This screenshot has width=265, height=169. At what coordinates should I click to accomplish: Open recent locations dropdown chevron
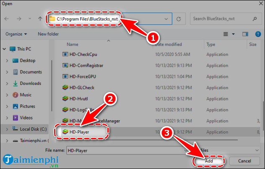click(30, 18)
